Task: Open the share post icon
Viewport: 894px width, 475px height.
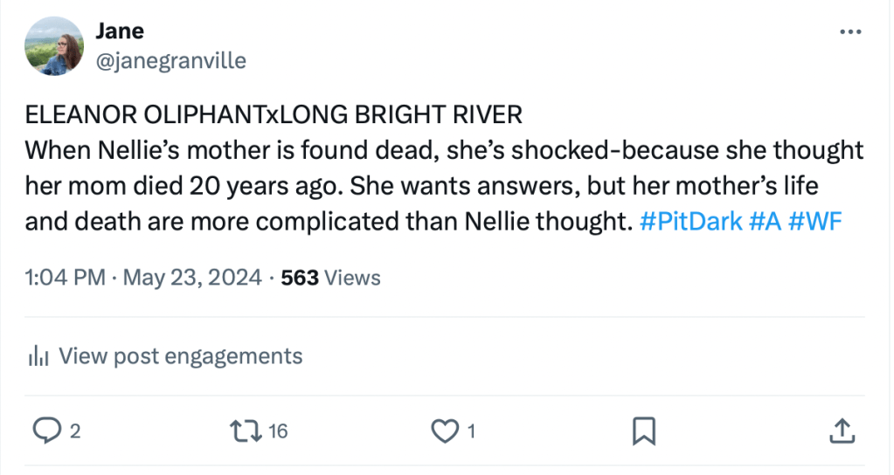Action: [840, 430]
